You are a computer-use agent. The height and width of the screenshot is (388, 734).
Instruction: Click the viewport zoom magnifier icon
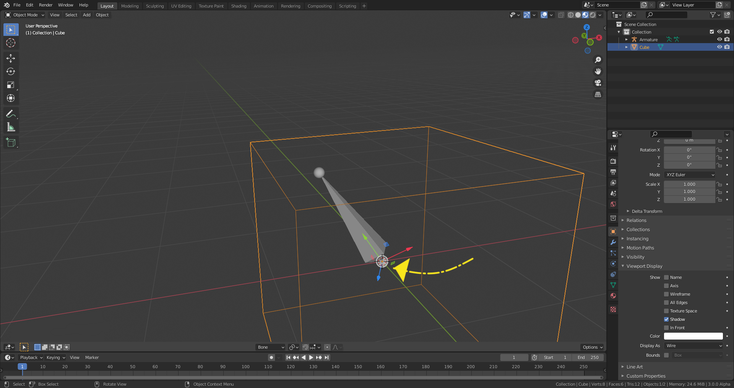pyautogui.click(x=598, y=60)
